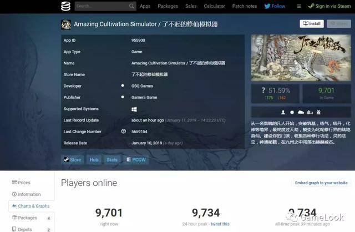Click the 51.59% rating box
This screenshot has height=232, width=355.
tap(275, 94)
